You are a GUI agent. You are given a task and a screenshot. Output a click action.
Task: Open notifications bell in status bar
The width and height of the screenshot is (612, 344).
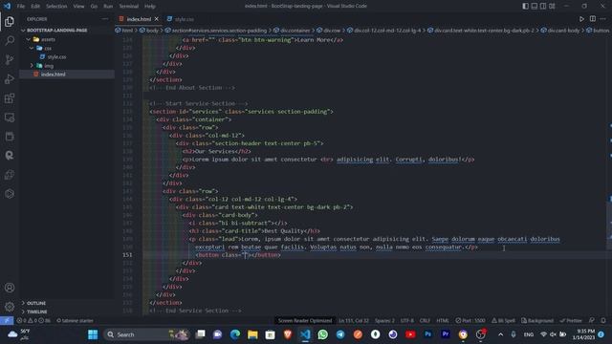tap(603, 321)
